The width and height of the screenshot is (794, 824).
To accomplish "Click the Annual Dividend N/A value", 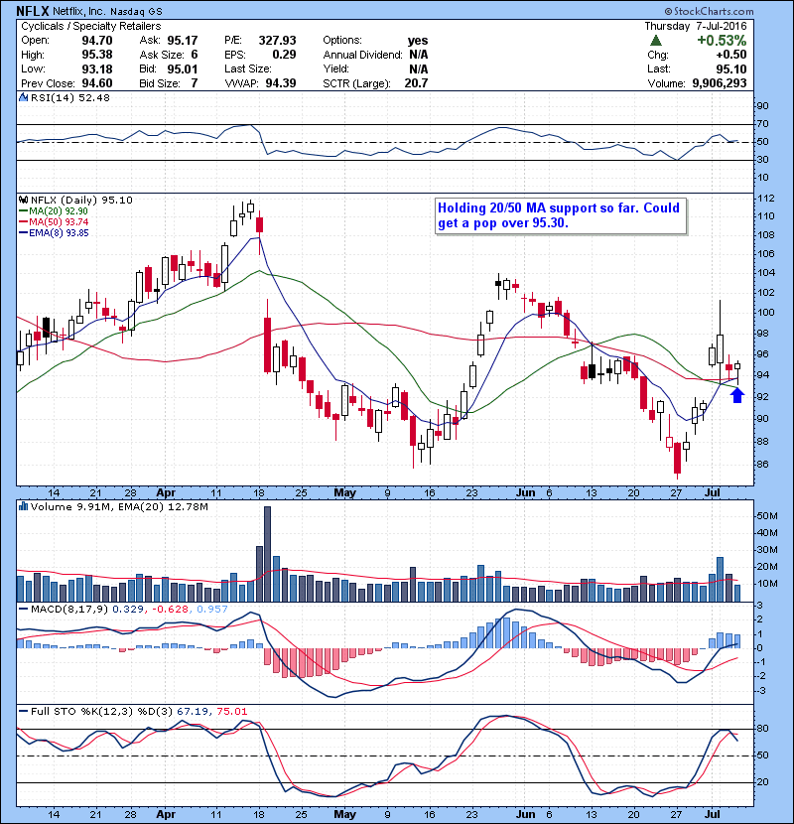I will [x=419, y=55].
